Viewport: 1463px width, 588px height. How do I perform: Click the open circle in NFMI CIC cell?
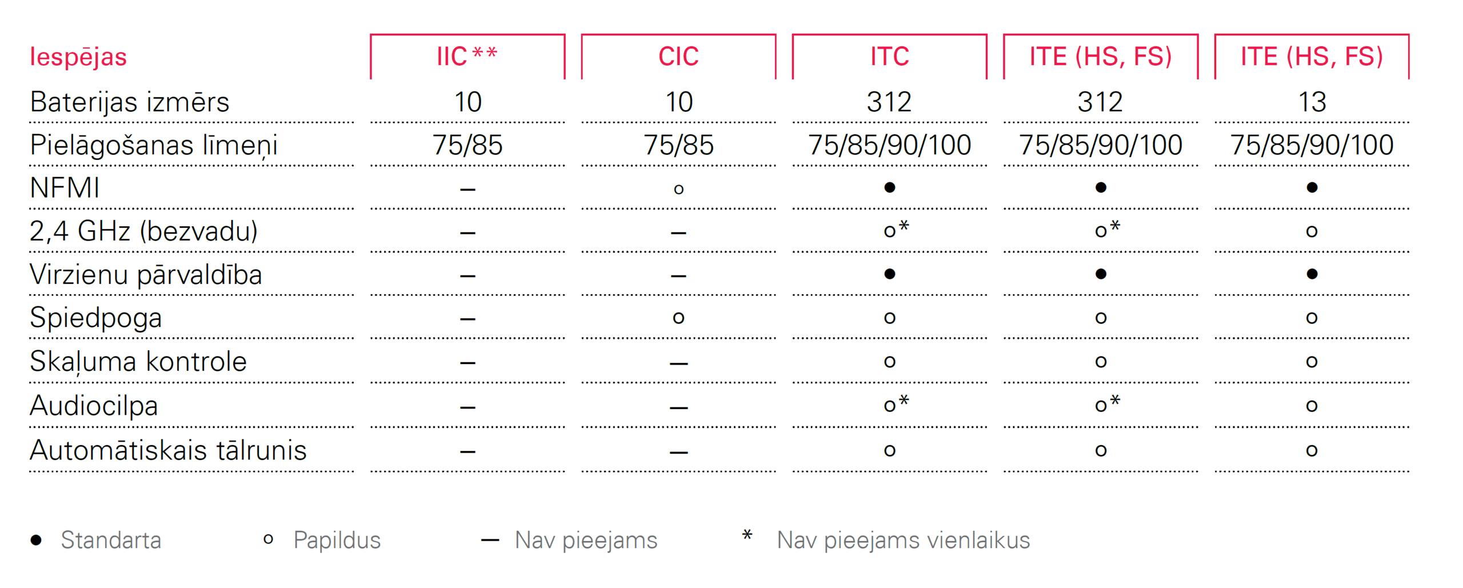pos(678,189)
